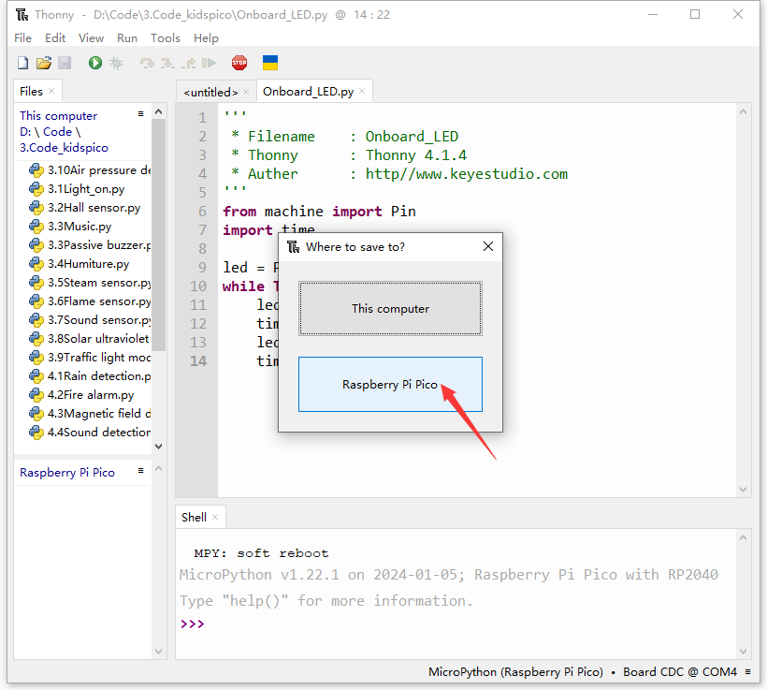Close the Shell panel tab
The image size is (767, 690).
point(215,517)
